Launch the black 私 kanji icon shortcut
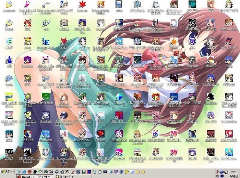240x178 pixels. (x=211, y=152)
